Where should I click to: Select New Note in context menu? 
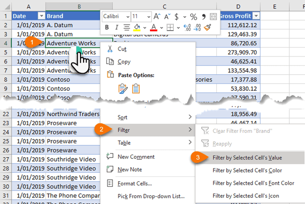(148, 170)
